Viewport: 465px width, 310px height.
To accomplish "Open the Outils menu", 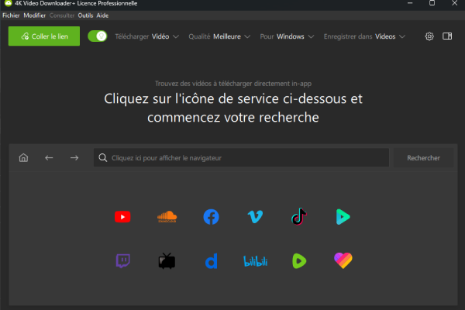I will (x=85, y=15).
